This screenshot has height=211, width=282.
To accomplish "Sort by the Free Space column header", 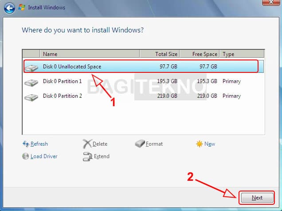I will tap(200, 54).
